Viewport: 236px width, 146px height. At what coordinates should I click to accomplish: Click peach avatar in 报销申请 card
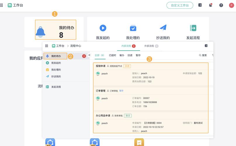[x=98, y=74]
